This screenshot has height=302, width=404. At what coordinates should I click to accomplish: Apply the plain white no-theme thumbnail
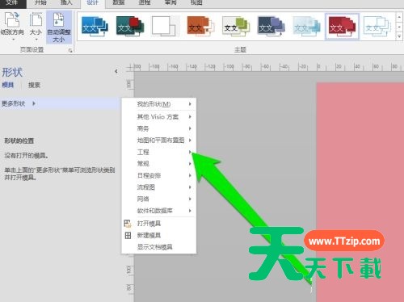click(x=165, y=27)
